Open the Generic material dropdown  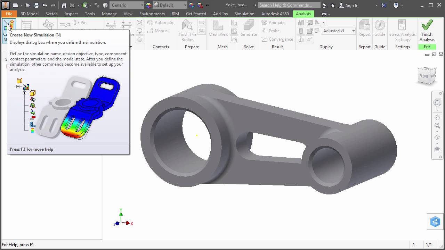[x=127, y=5]
